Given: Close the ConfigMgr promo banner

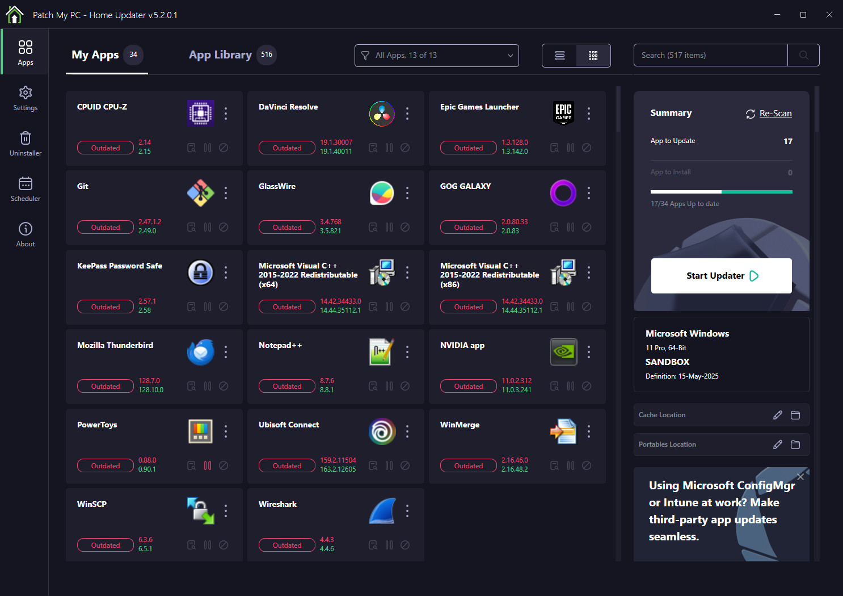Looking at the screenshot, I should (800, 476).
